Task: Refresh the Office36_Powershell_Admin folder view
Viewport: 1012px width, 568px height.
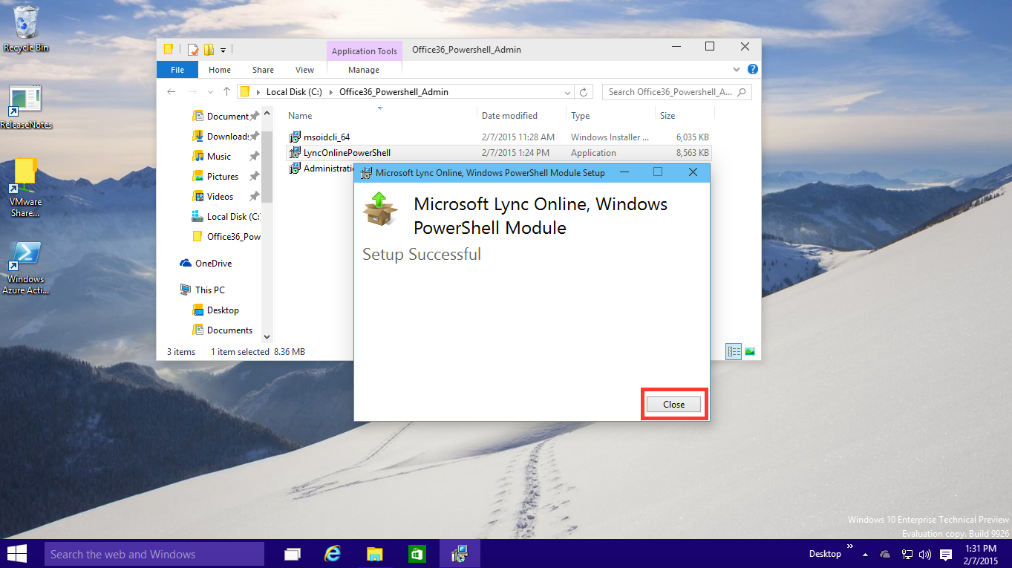Action: click(584, 92)
